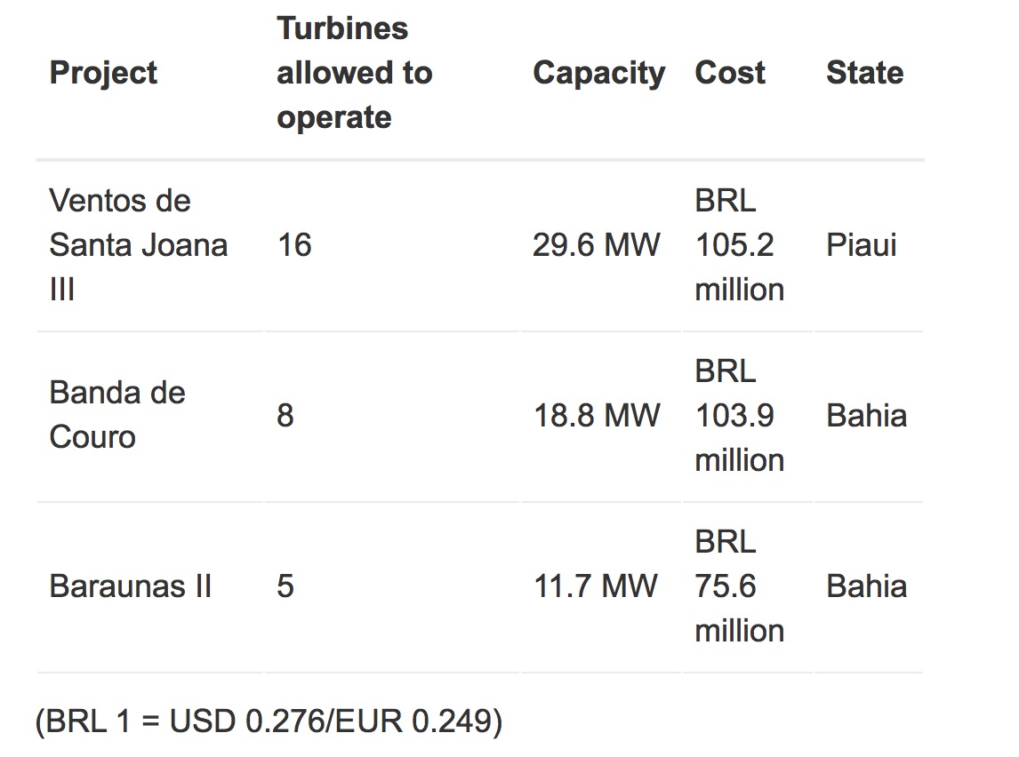This screenshot has height=757, width=1019.
Task: Select the Banda de Couro project cell
Action: click(x=117, y=415)
